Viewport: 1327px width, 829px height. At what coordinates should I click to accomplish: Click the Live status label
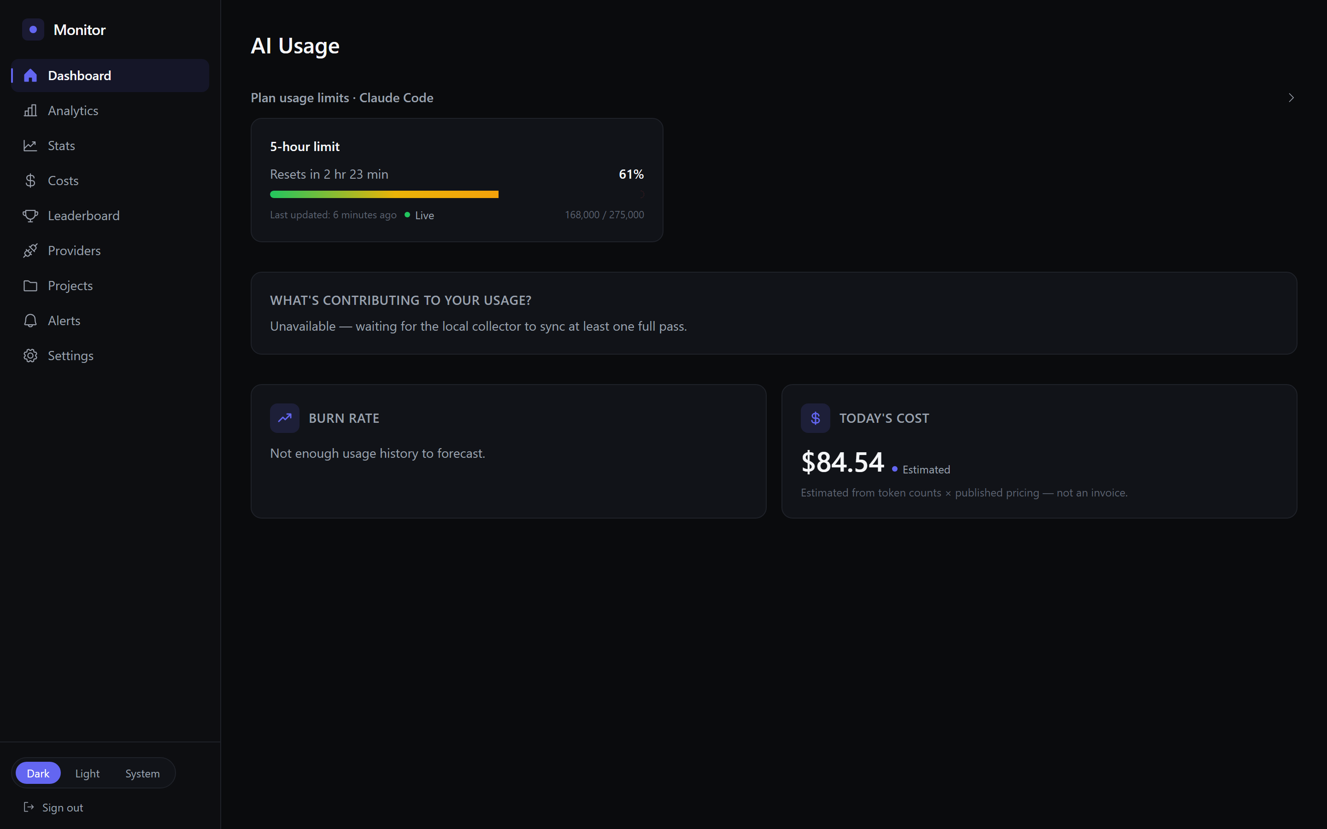point(424,216)
